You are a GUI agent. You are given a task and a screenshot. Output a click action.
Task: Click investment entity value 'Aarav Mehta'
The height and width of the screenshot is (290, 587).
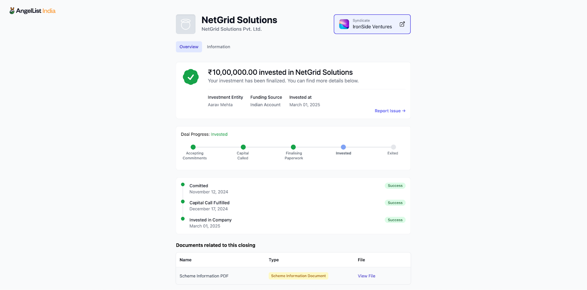click(220, 105)
